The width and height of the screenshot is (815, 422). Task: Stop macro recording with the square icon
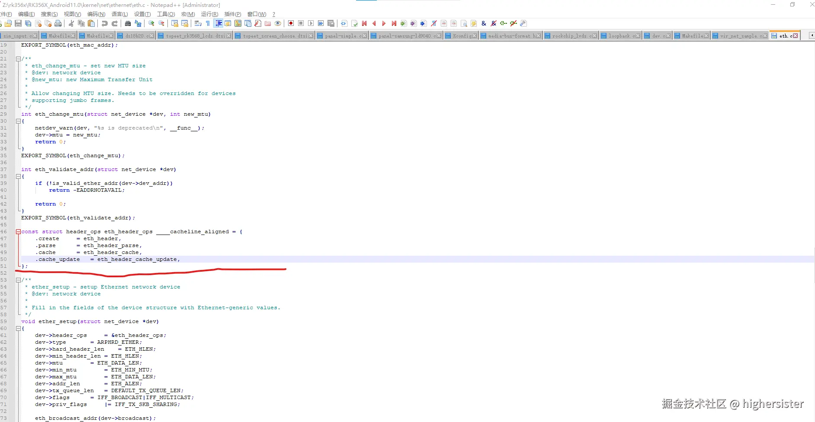(x=301, y=23)
